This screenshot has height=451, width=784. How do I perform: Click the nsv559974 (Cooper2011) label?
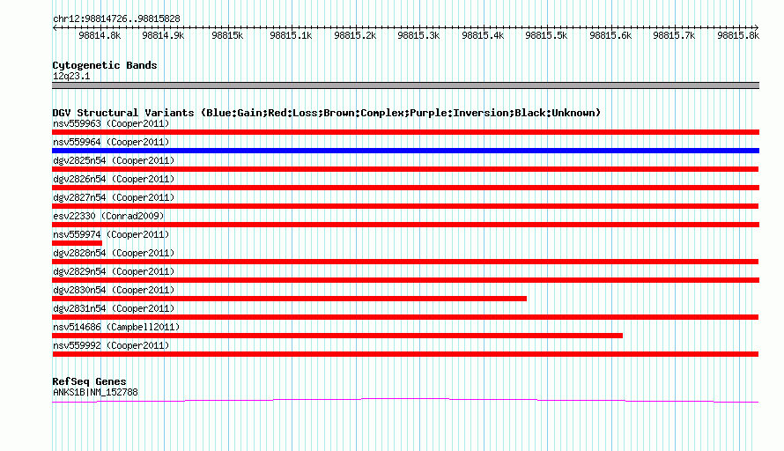(x=111, y=234)
